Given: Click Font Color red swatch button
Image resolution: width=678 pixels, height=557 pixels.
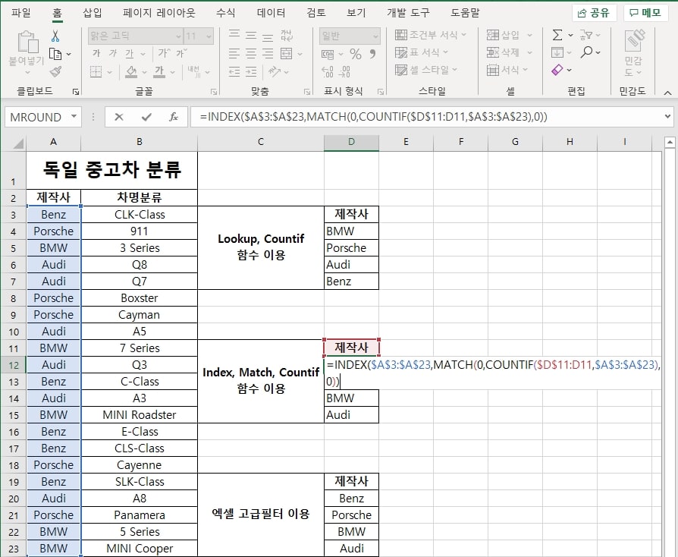Looking at the screenshot, I should (x=159, y=71).
